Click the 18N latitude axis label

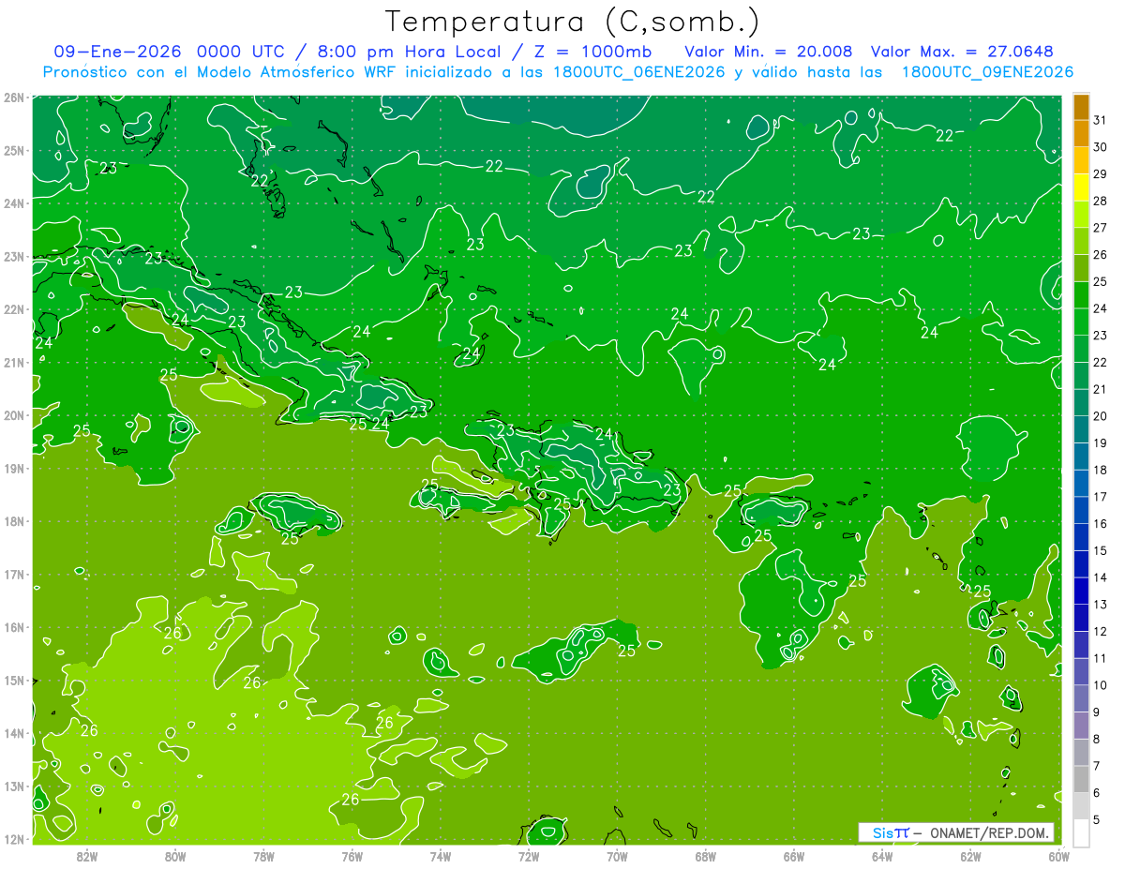tap(13, 521)
